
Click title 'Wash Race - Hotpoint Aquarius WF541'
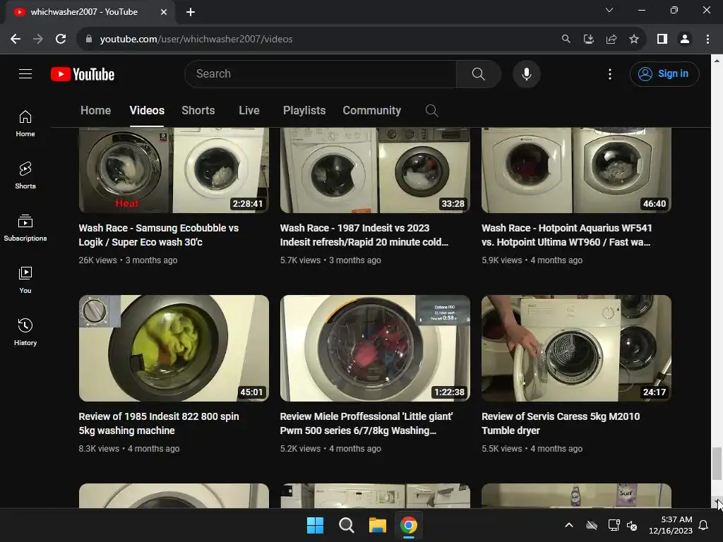(x=567, y=235)
